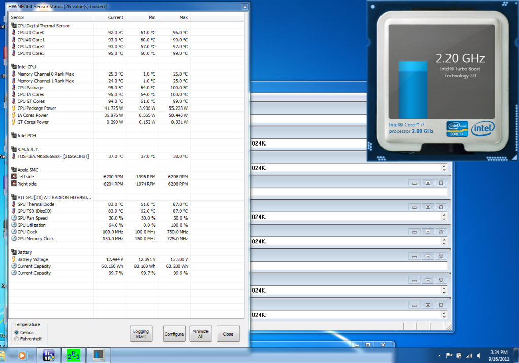This screenshot has height=363, width=519.
Task: Click thermometer icon beside TOSHIBA MK5065GSXF drive
Action: tap(14, 156)
